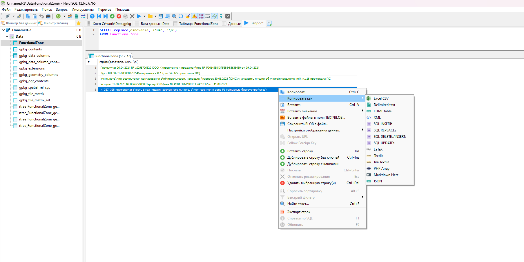
Task: Click the print icon in the toolbar
Action: 48,16
